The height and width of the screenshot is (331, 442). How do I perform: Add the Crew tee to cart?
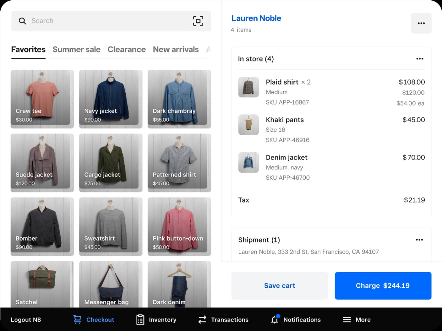click(x=42, y=99)
